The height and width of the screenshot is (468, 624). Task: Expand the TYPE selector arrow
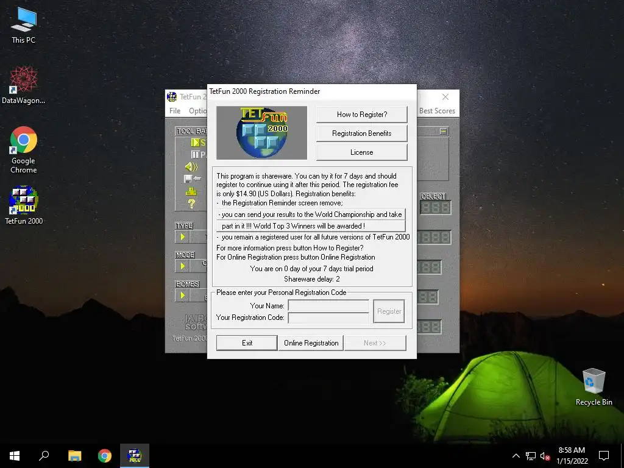pos(183,237)
